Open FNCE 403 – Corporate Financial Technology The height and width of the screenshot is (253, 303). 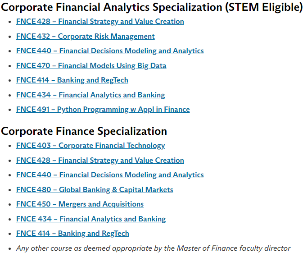coord(90,146)
